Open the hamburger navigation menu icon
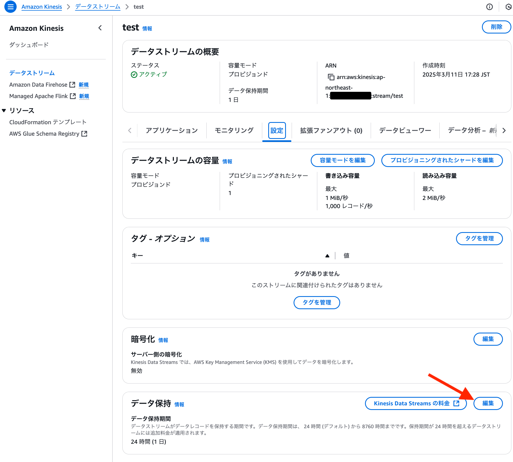 coord(10,7)
